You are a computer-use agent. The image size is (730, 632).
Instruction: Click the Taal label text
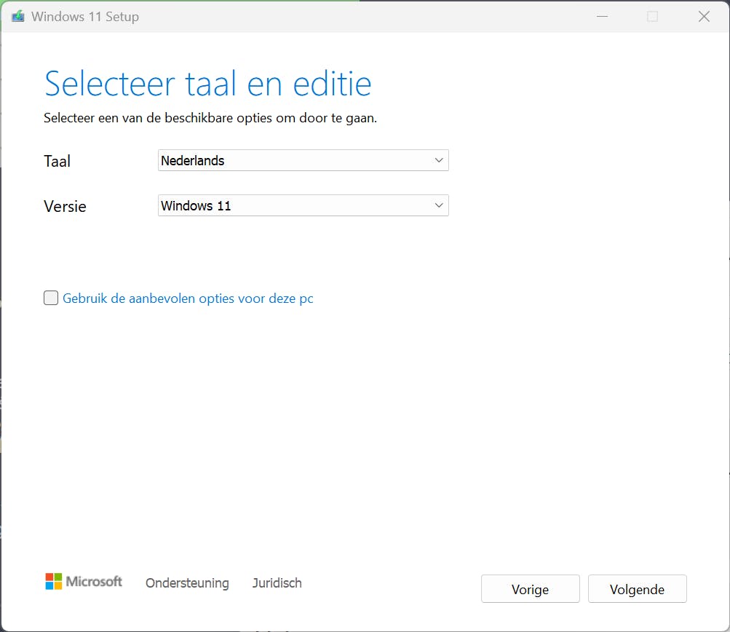coord(57,161)
